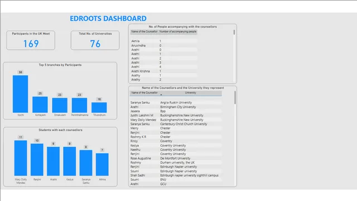The image size is (357, 201).
Task: Click the Total No. of Universities card
Action: [95, 40]
